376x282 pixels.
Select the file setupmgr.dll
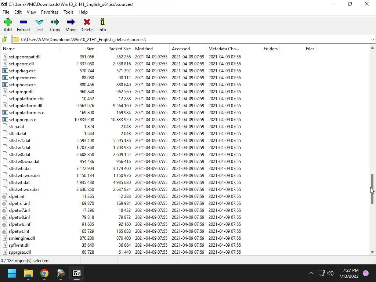click(x=21, y=91)
